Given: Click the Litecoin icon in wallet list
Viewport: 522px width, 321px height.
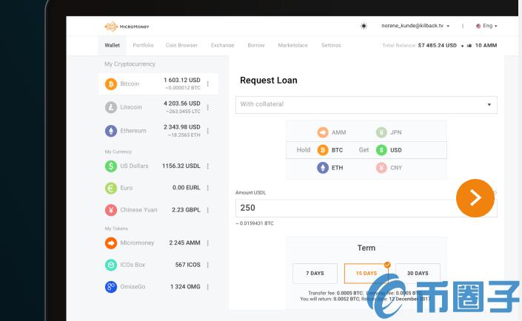Looking at the screenshot, I should point(111,107).
